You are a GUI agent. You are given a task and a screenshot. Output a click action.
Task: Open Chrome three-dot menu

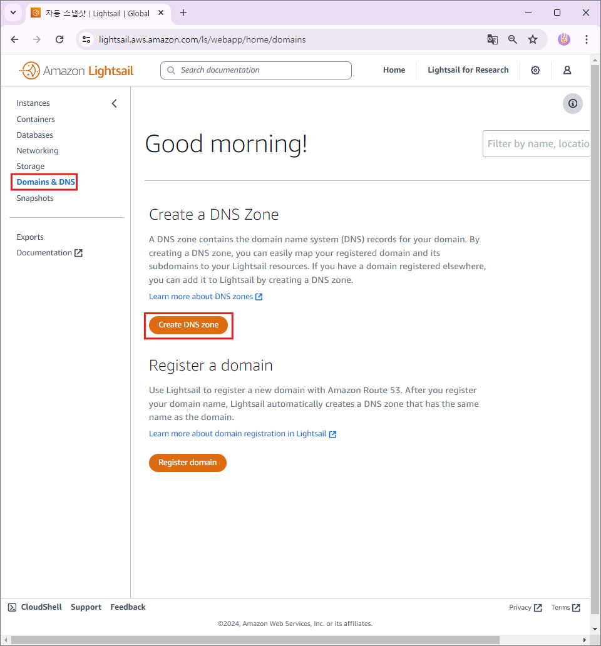[587, 39]
